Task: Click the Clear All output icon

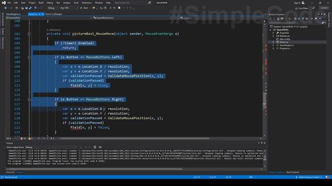Action: [x=95, y=147]
